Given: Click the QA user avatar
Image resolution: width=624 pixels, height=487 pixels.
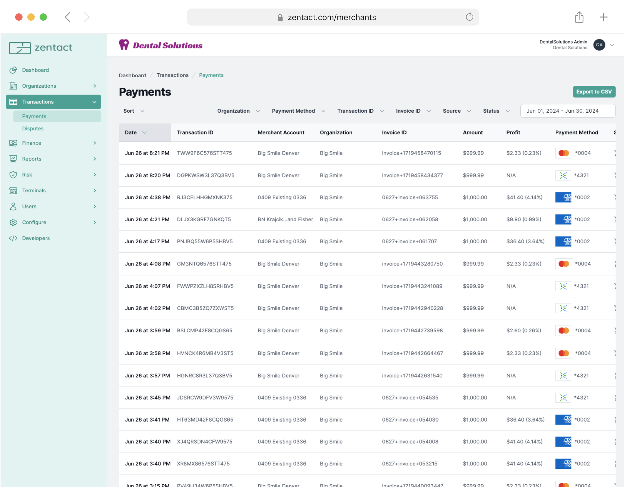Looking at the screenshot, I should coord(599,45).
